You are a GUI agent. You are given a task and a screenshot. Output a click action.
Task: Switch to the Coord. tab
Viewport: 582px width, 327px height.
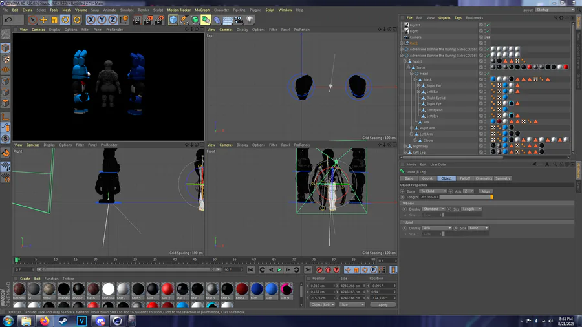click(427, 178)
